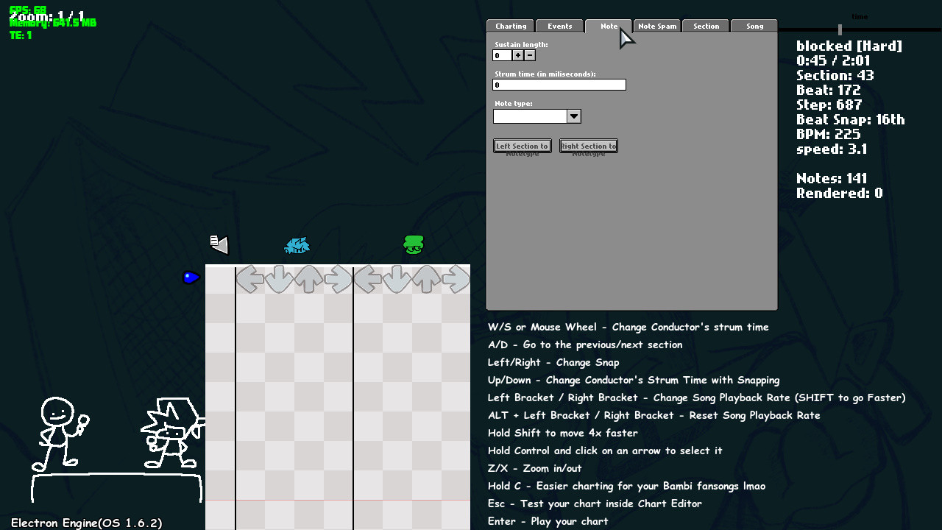Click the first right arrow strum icon
Image resolution: width=942 pixels, height=530 pixels.
(339, 279)
